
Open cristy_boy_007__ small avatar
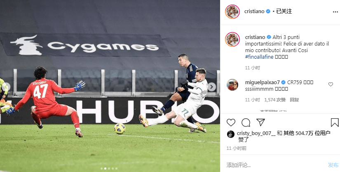pyautogui.click(x=230, y=134)
